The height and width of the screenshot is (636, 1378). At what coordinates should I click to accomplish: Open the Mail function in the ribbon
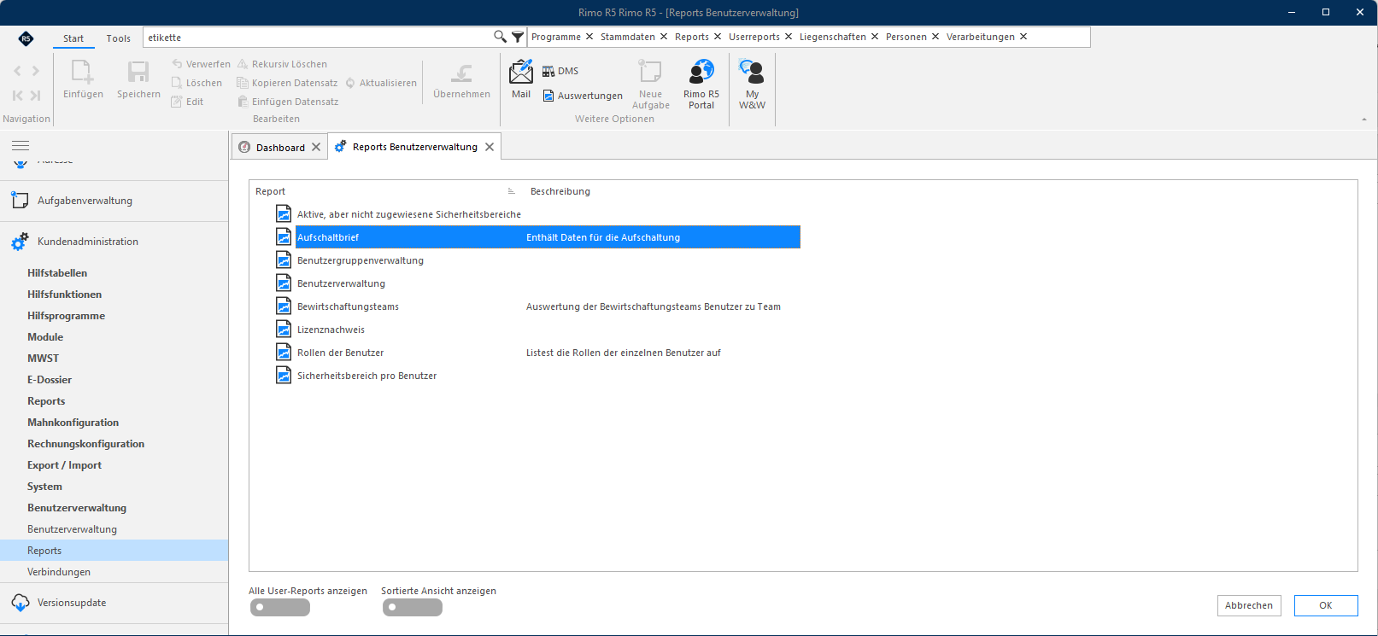tap(521, 79)
